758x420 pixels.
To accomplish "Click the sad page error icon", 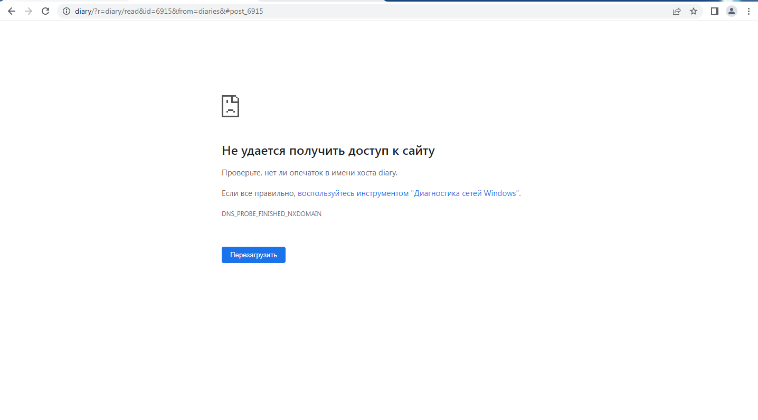I will [230, 106].
